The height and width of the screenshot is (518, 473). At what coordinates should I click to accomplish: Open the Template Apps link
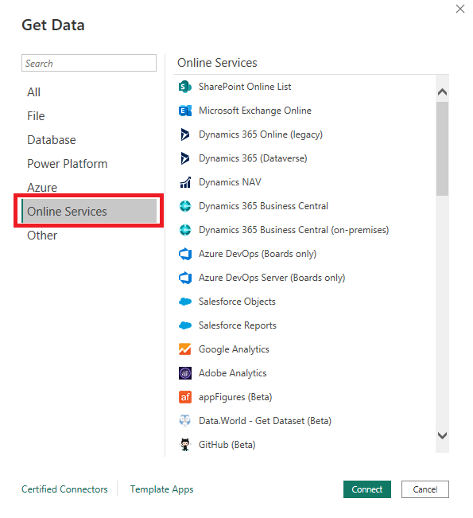(161, 489)
